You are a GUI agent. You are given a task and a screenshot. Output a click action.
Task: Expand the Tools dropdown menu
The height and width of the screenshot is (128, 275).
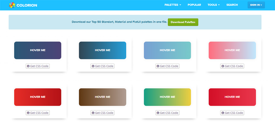click(x=214, y=5)
